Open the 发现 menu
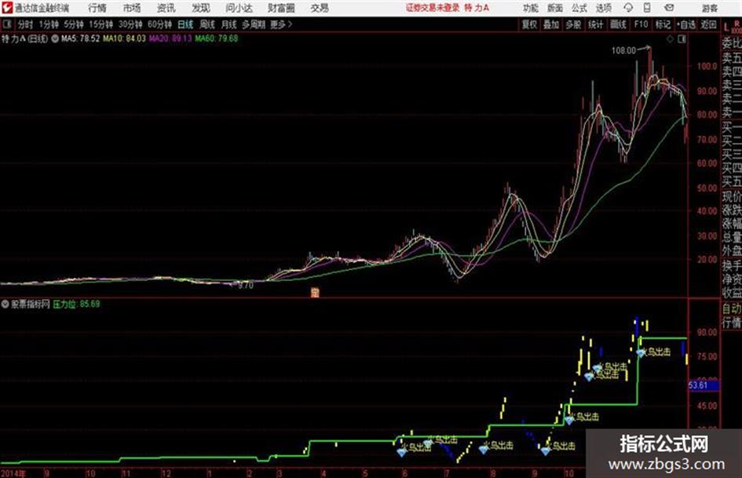Image resolution: width=742 pixels, height=478 pixels. pos(201,8)
